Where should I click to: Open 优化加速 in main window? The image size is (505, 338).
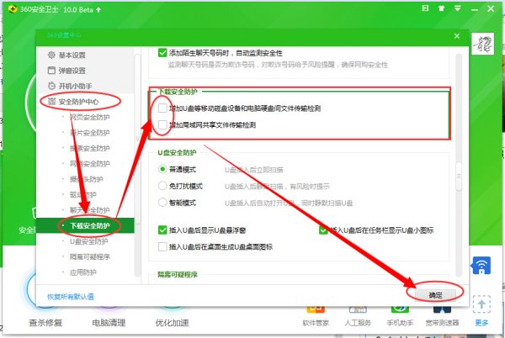click(x=172, y=323)
